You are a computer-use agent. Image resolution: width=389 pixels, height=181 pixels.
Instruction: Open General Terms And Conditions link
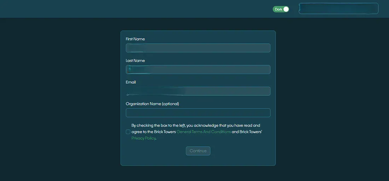(204, 132)
